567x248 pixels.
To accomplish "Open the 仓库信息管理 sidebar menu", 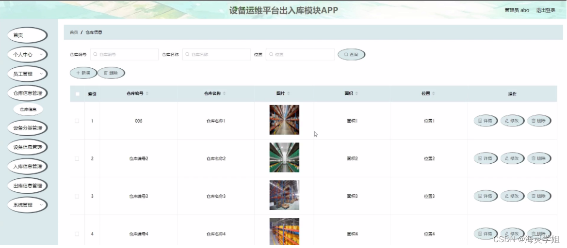I will 28,93.
